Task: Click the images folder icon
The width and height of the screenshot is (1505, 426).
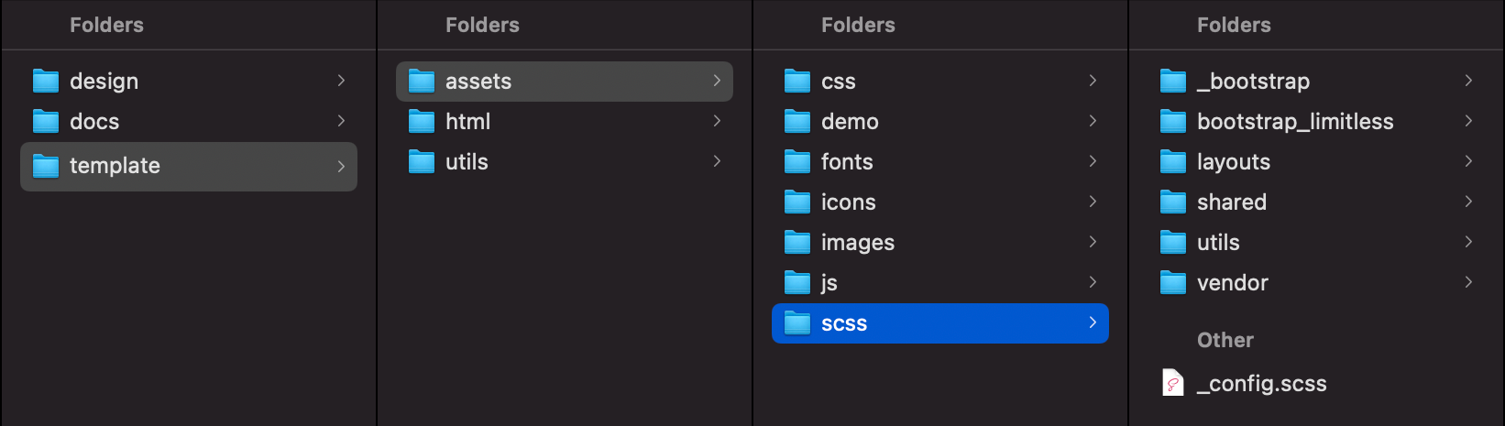Action: point(797,243)
